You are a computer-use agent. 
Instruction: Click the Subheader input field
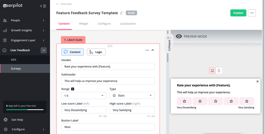108,81
